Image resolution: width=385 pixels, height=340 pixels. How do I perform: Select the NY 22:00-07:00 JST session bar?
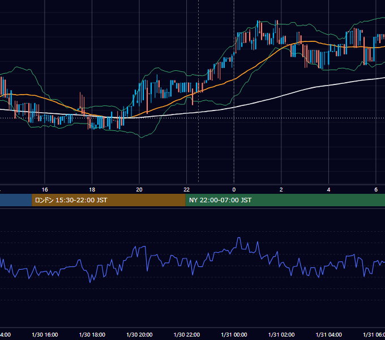285,200
